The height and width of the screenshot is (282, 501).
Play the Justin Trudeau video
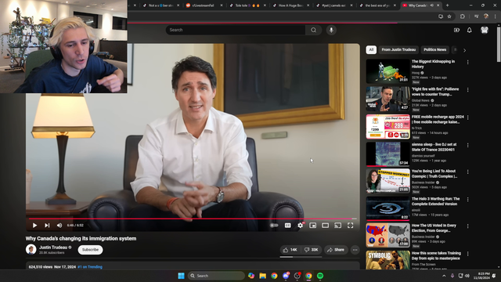click(x=34, y=226)
